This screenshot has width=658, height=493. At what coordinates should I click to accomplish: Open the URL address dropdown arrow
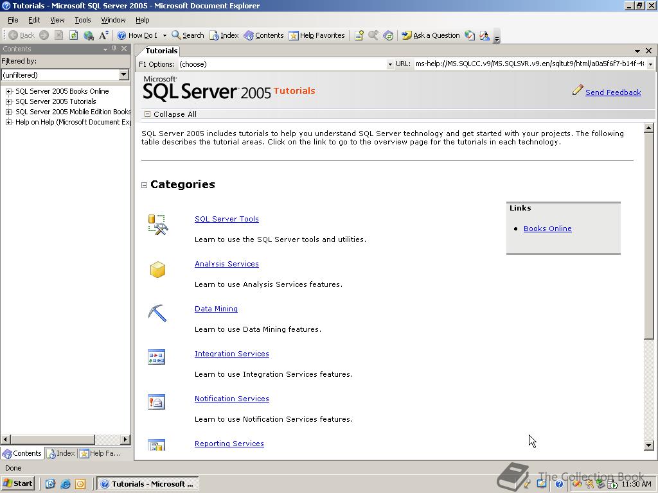pyautogui.click(x=650, y=64)
